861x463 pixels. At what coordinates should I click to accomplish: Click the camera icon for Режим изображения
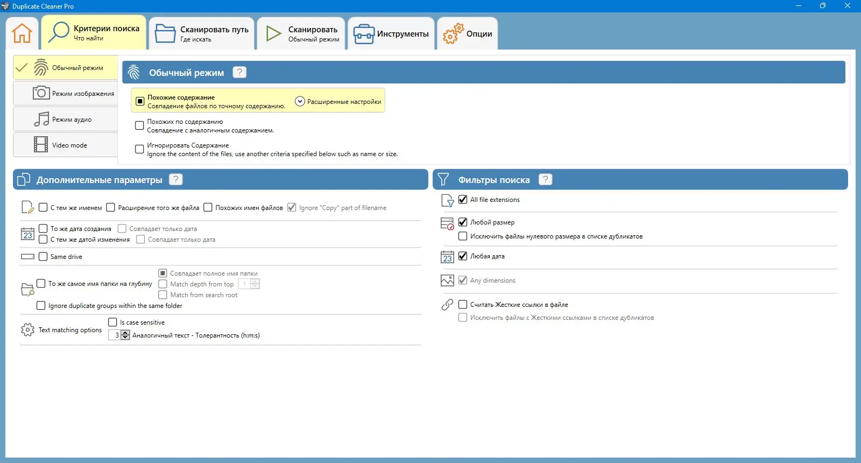41,93
